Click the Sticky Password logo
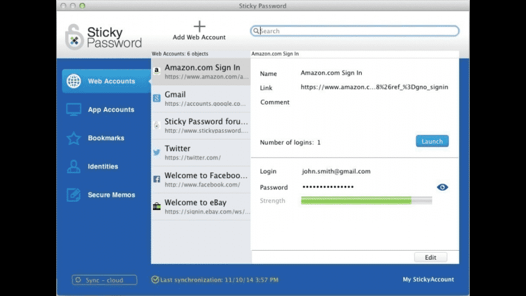The width and height of the screenshot is (526, 296). tap(103, 37)
